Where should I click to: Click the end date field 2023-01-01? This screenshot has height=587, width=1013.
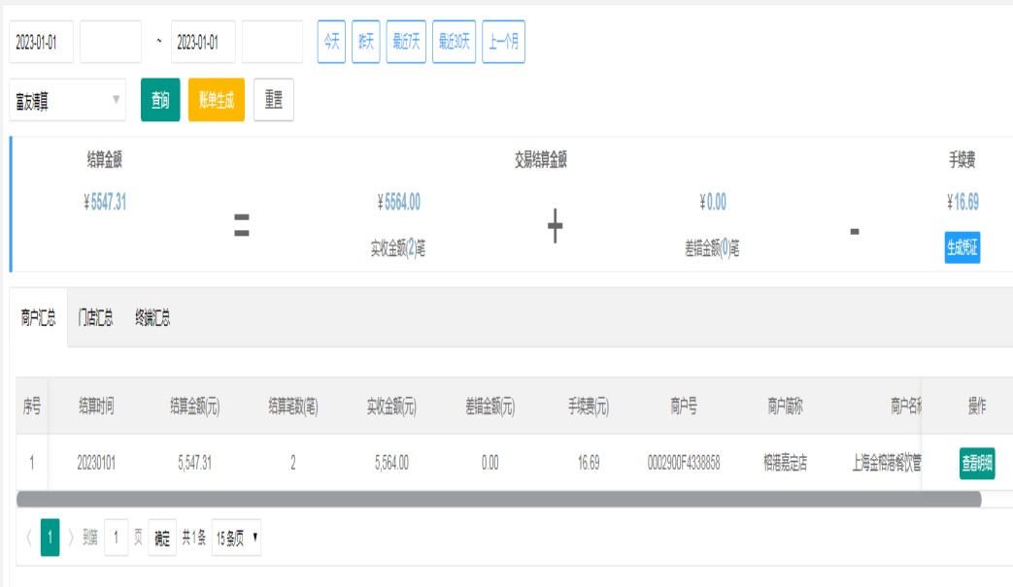[x=202, y=43]
